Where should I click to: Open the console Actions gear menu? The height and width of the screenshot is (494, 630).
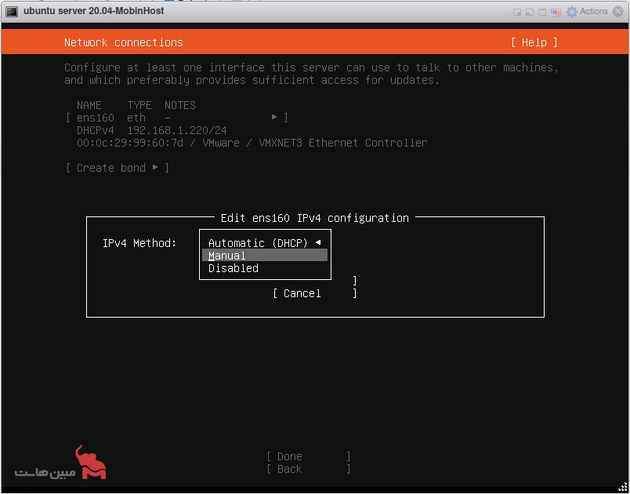pos(587,11)
